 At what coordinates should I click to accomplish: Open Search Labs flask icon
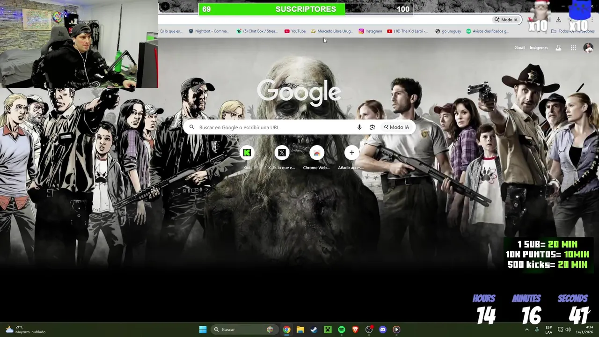558,48
